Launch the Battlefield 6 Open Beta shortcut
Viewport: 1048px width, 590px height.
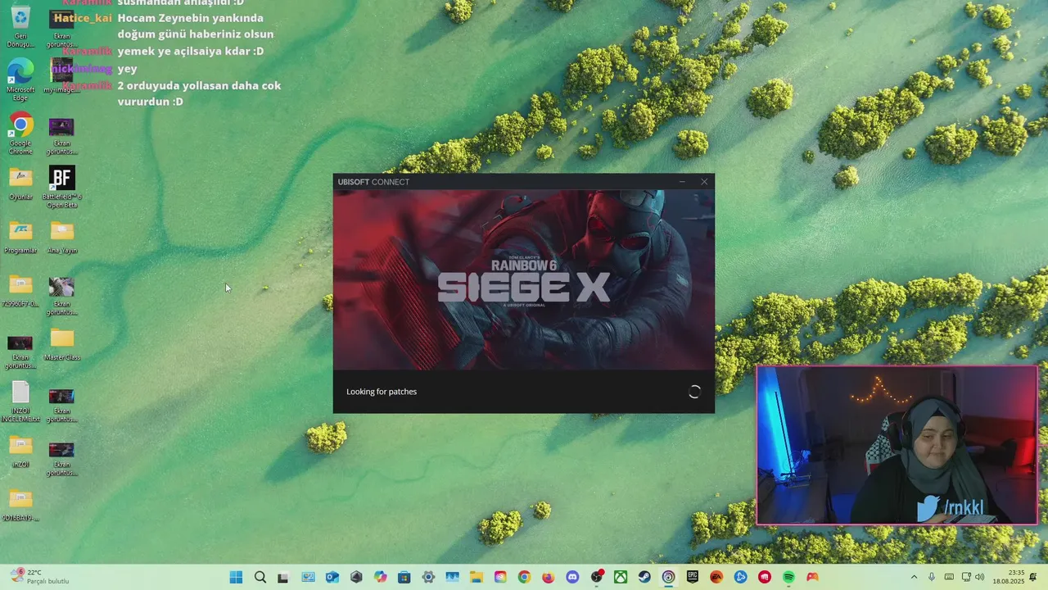[61, 187]
